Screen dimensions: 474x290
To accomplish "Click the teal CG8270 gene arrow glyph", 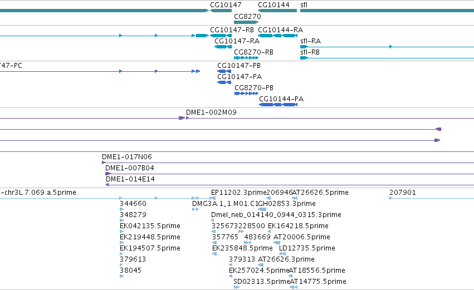I will [x=246, y=22].
